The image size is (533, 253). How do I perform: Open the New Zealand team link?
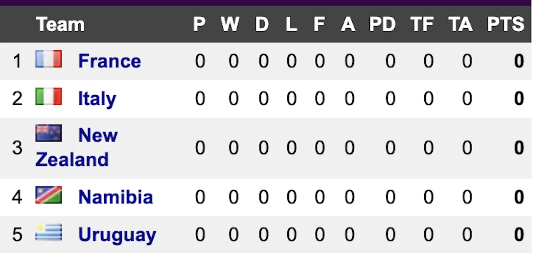[98, 135]
